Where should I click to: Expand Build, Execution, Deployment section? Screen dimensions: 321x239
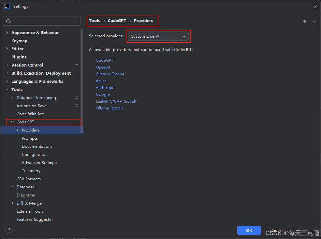tap(7, 73)
